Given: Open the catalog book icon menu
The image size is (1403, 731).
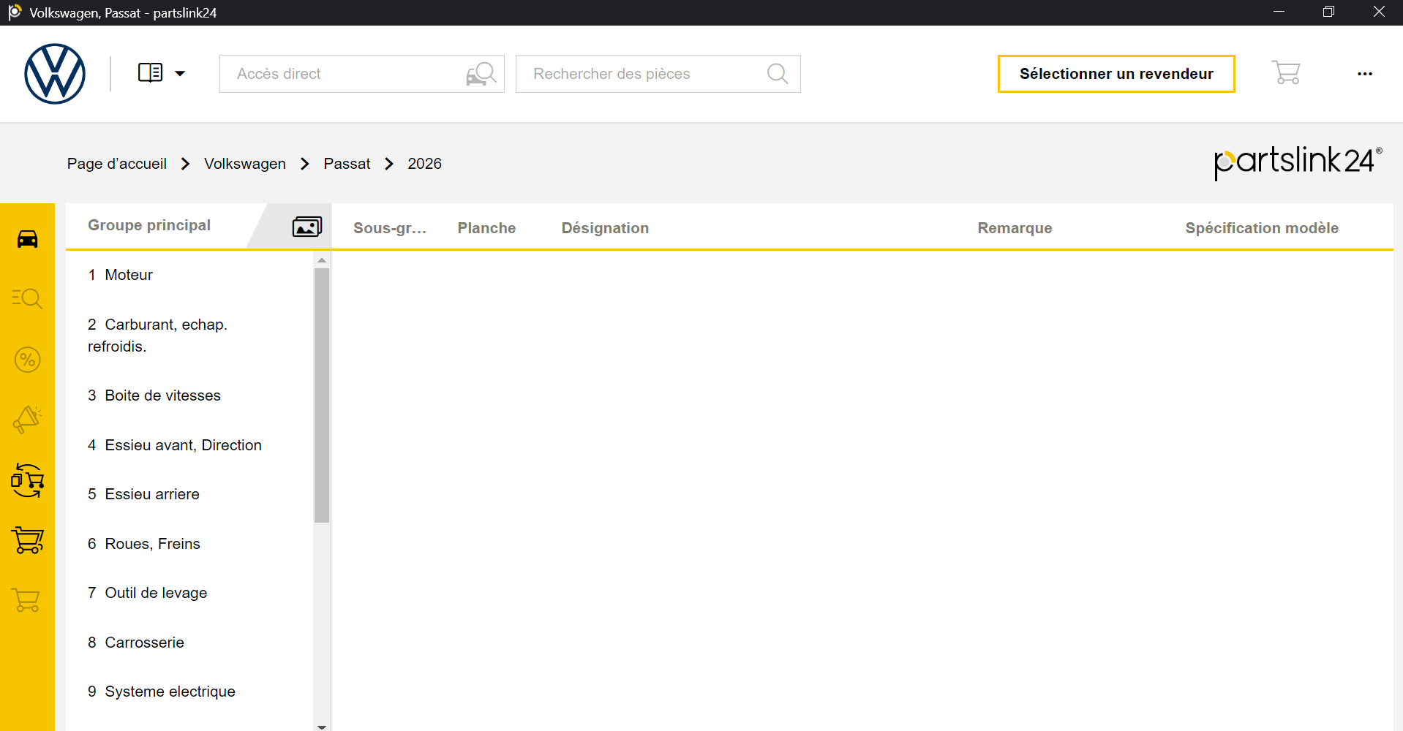Looking at the screenshot, I should coord(150,73).
